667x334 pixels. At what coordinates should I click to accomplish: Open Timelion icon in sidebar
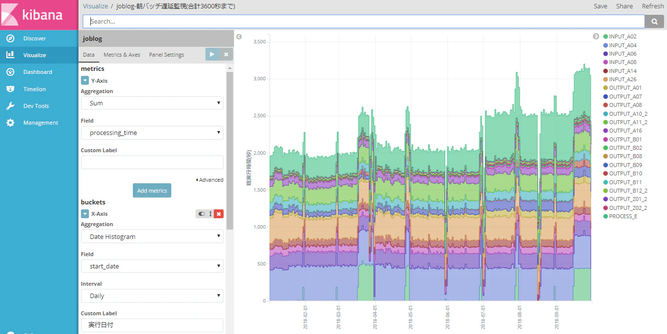10,89
